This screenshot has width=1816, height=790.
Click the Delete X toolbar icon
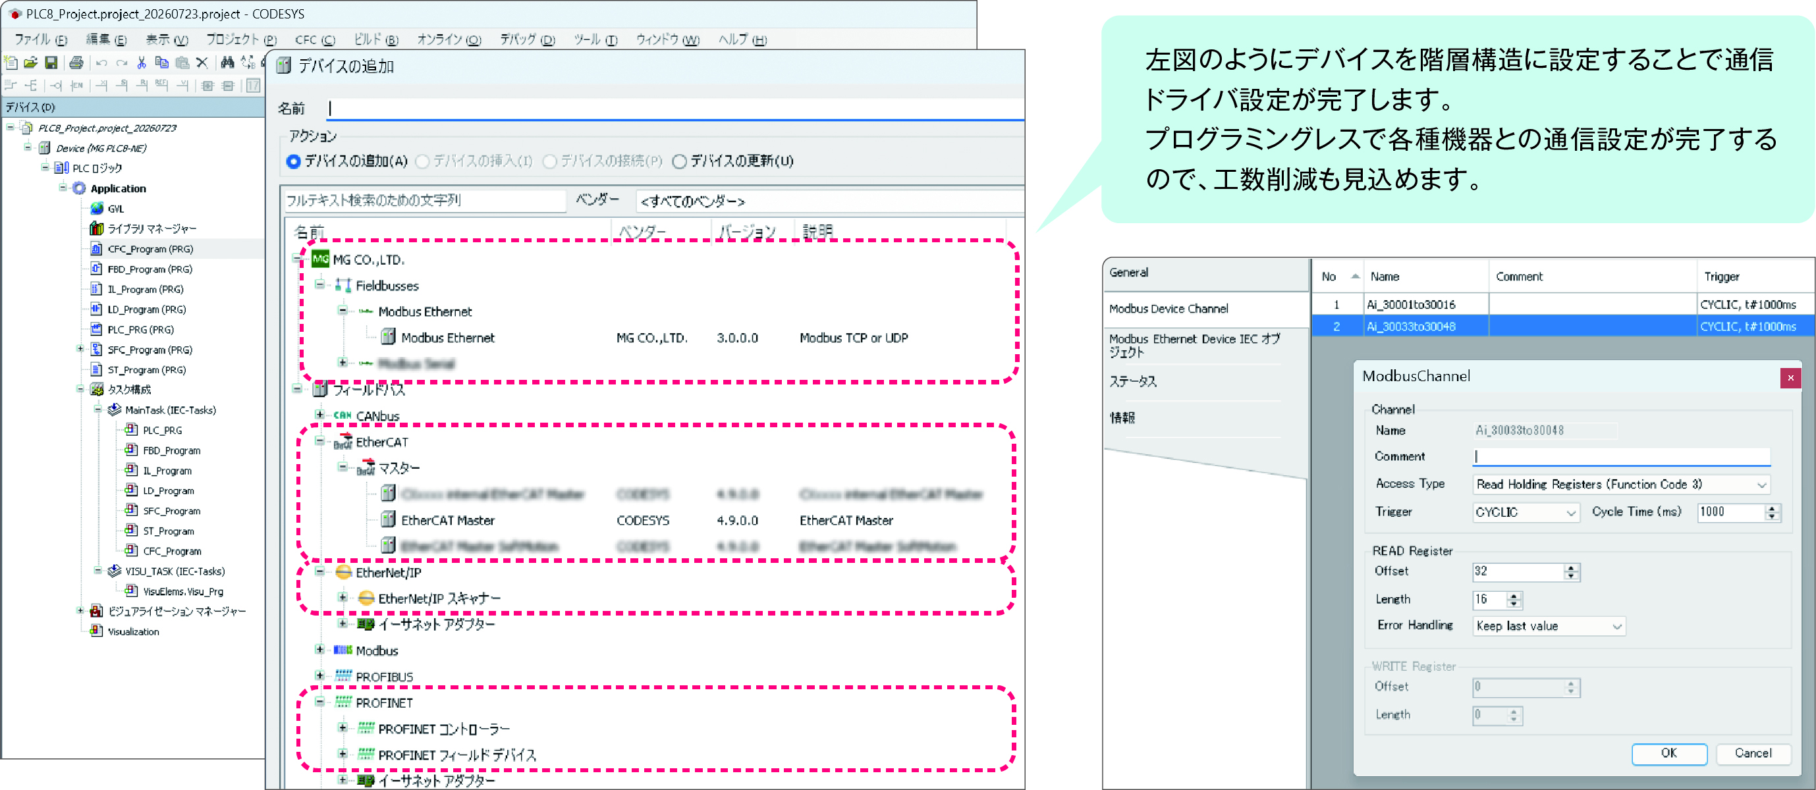tap(202, 63)
